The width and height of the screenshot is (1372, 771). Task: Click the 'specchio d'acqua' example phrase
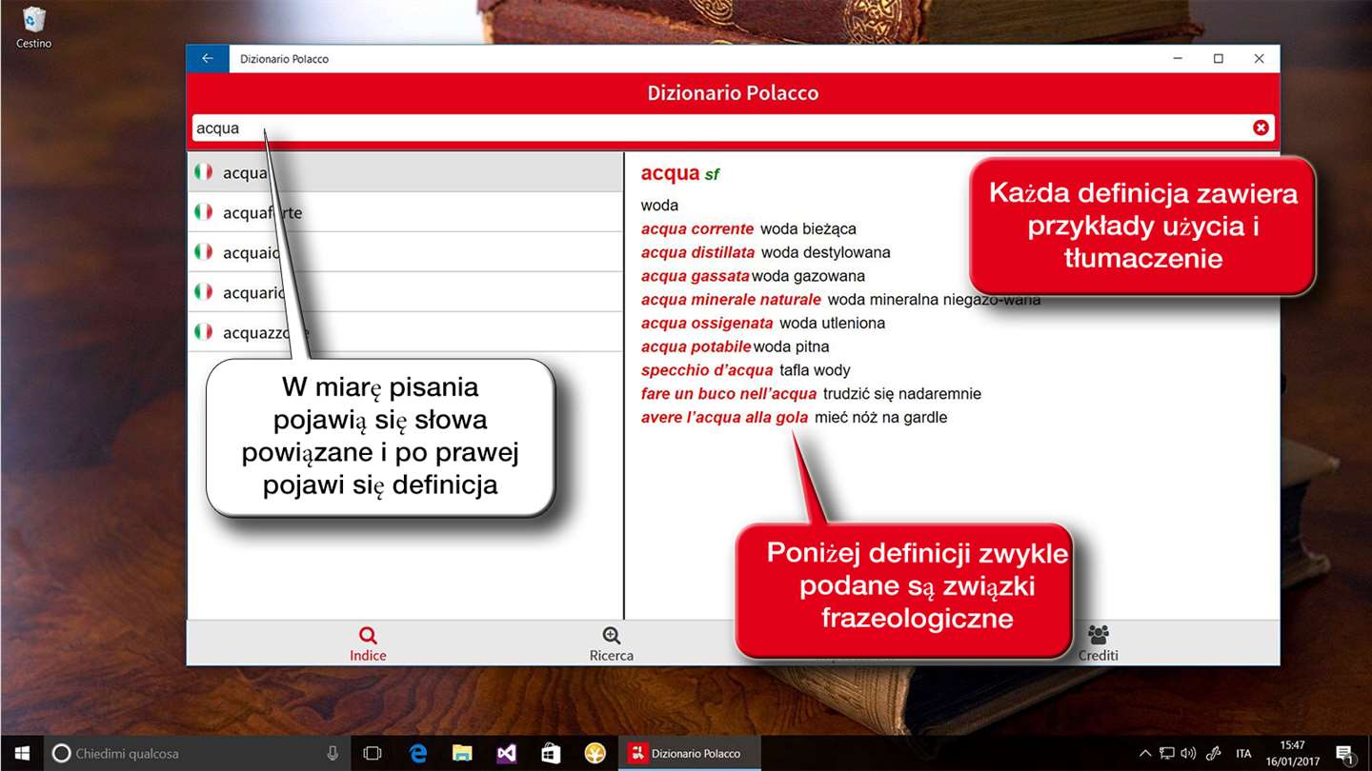pyautogui.click(x=707, y=370)
